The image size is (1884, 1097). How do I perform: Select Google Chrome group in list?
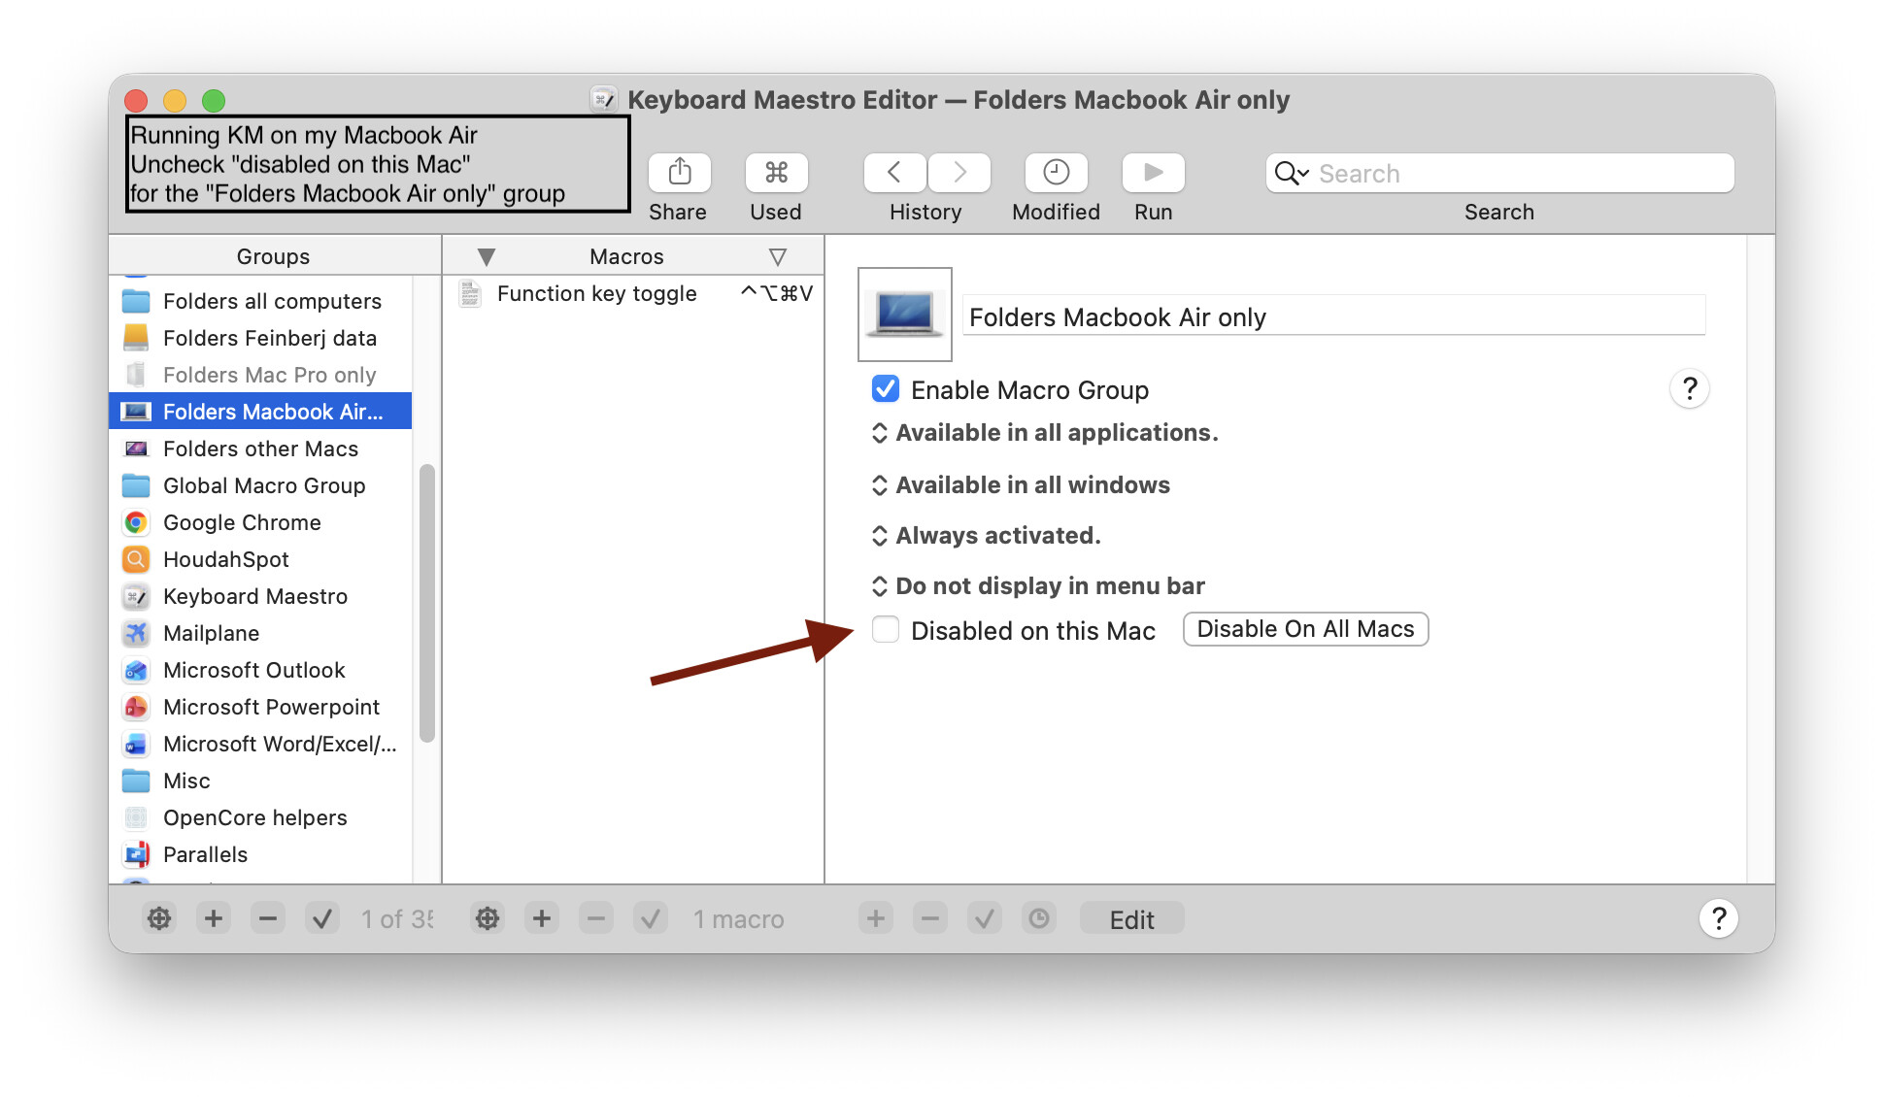242,522
